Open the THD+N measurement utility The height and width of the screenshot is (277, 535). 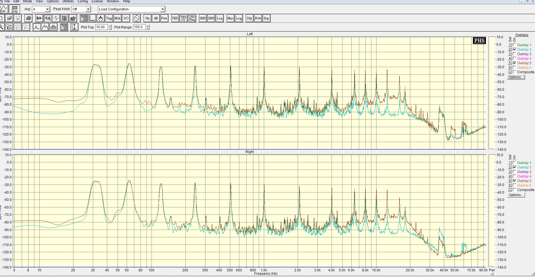[183, 18]
